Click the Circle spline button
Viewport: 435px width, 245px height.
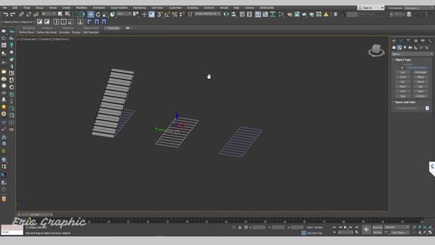tap(403, 77)
